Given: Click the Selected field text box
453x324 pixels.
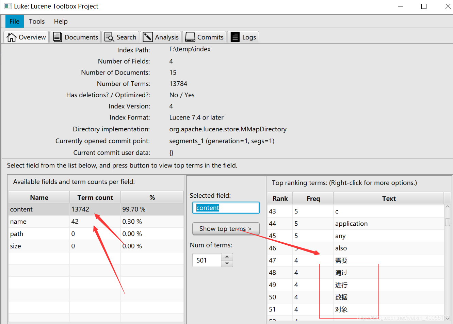Looking at the screenshot, I should pyautogui.click(x=226, y=208).
